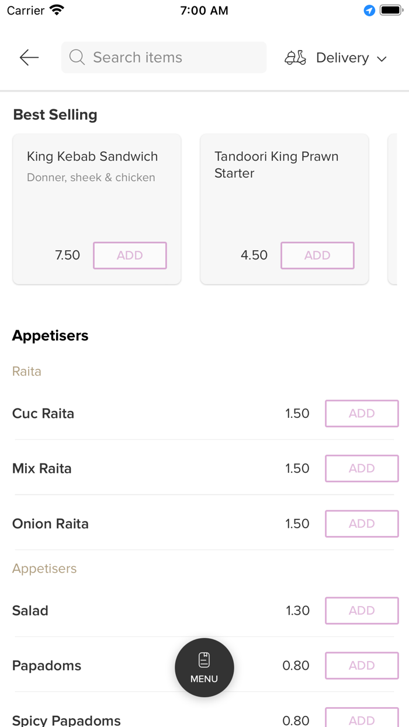Select the Cuc Raita item name
Screen dimensions: 409x727
(x=43, y=414)
